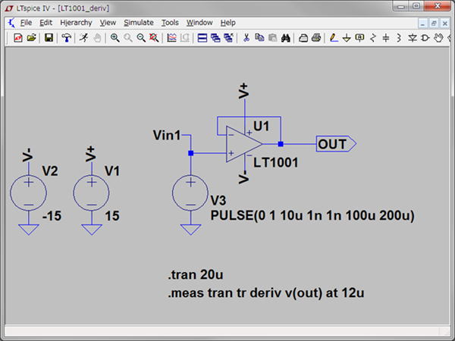This screenshot has height=341, width=455.
Task: Click the .tran 20u directive text
Action: tap(193, 274)
